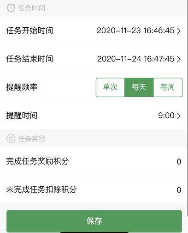The height and width of the screenshot is (233, 188).
Task: Tap the 提醒时间 row label
Action: tap(22, 116)
